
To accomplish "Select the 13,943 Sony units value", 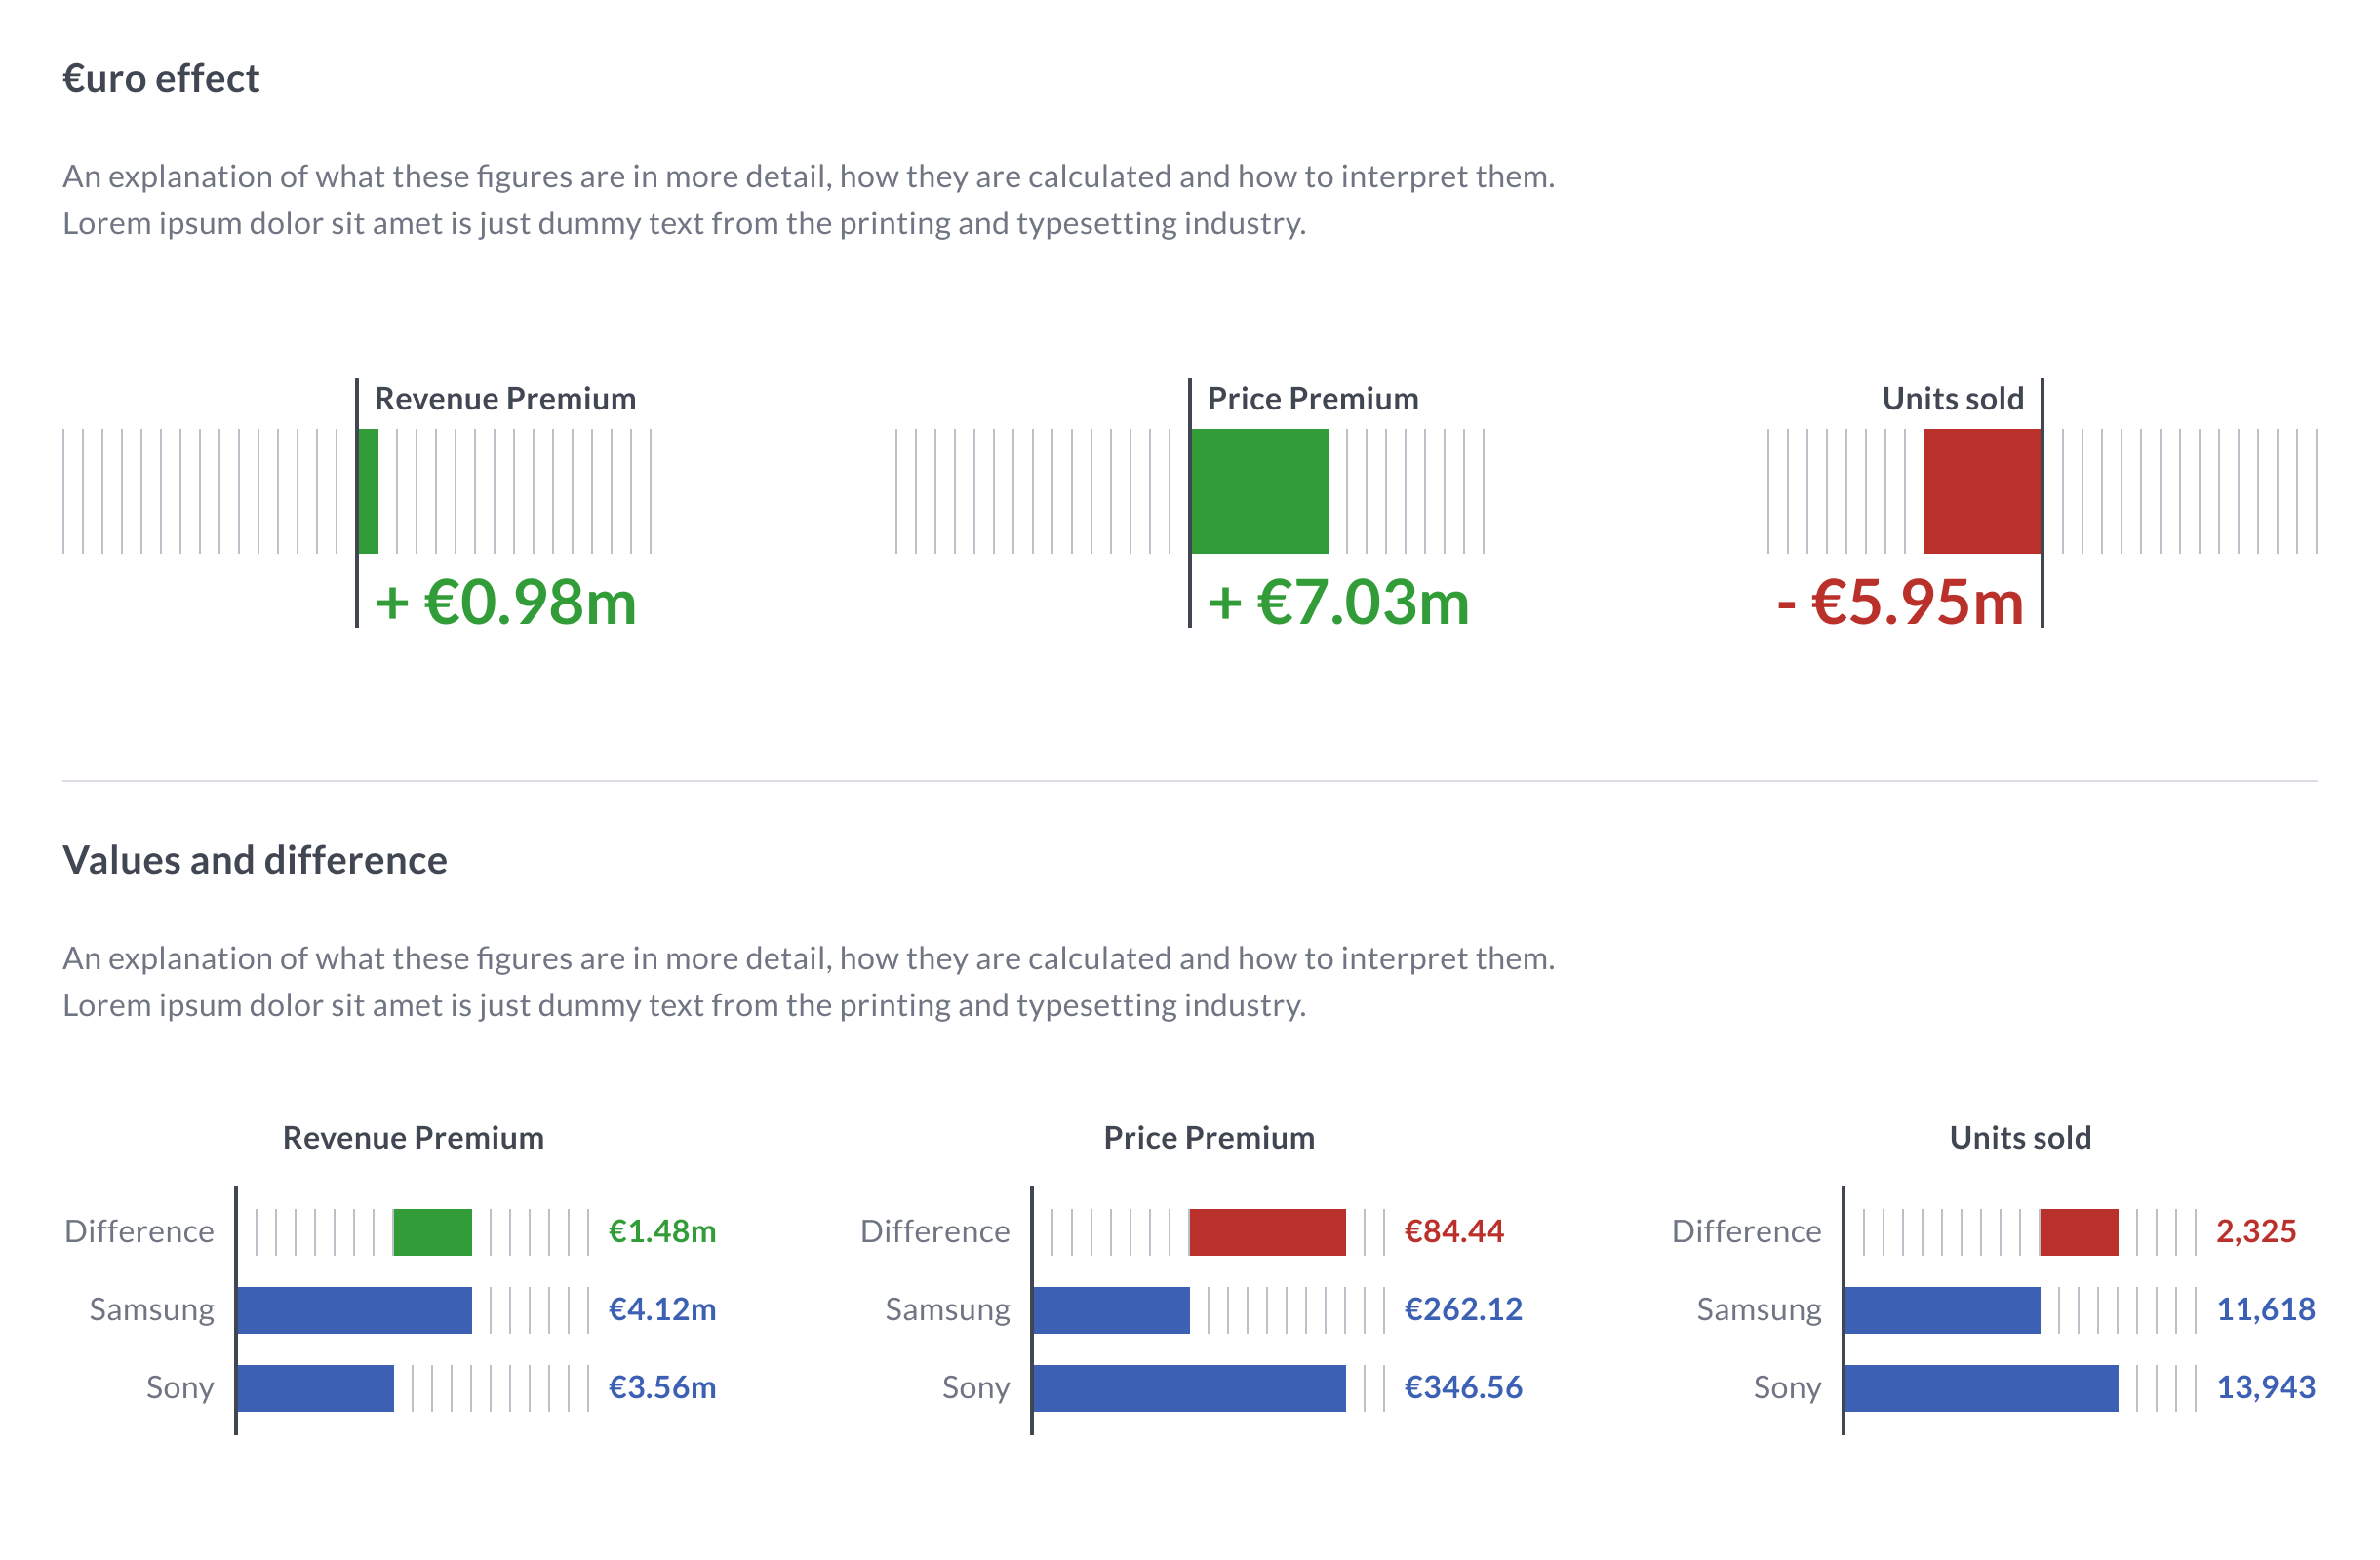I will (2265, 1387).
